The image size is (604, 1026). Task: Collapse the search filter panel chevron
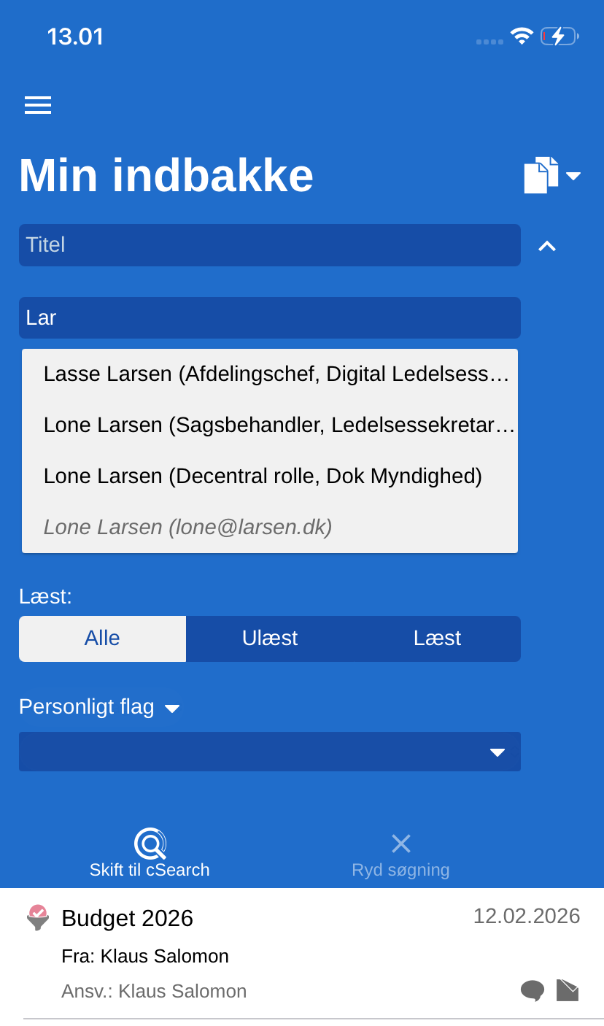tap(547, 246)
